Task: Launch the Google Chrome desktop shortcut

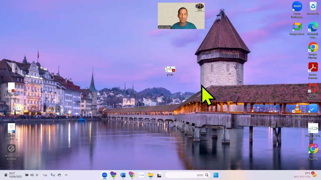Action: click(x=313, y=50)
